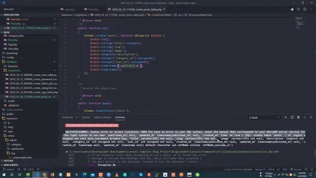Close create_posts file in Open Editors
This screenshot has width=316, height=178.
(x=5, y=28)
